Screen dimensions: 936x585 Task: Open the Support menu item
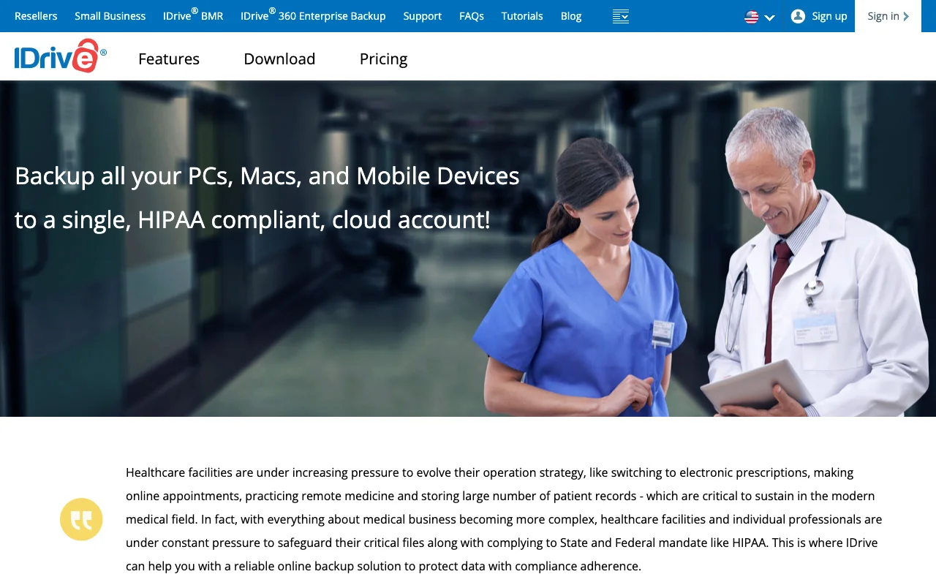[423, 16]
